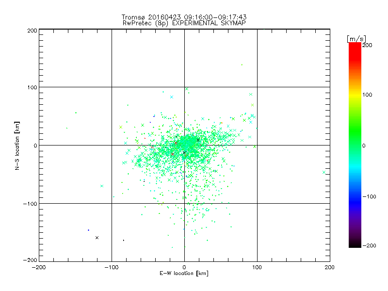Click the x-axis '100' tick label

click(257, 267)
